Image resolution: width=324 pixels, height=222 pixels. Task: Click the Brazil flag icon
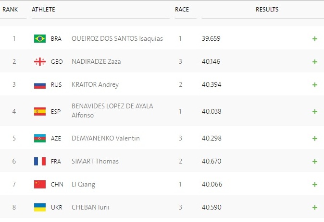40,38
